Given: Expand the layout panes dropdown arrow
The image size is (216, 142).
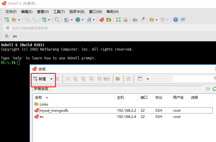Looking at the screenshot, I should coord(167,20).
